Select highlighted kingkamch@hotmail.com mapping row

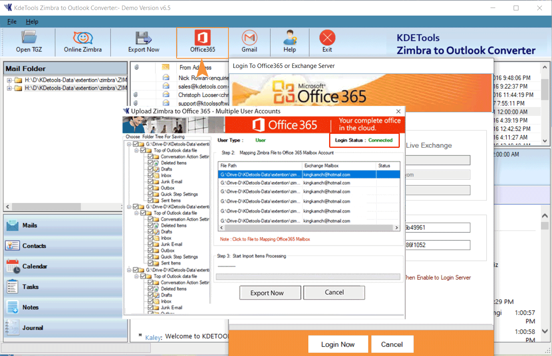click(x=309, y=175)
